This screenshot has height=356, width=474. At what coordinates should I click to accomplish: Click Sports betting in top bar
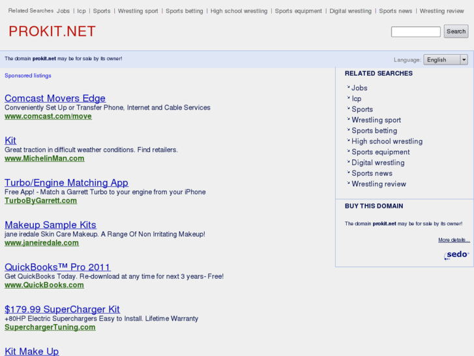tap(185, 11)
